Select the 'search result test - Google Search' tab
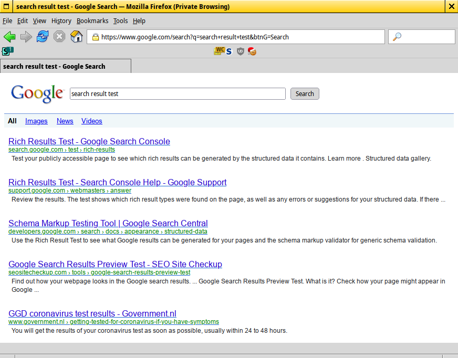 [x=66, y=66]
